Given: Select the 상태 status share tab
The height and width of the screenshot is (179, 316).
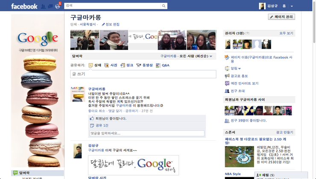Looking at the screenshot, I should coord(95,65).
